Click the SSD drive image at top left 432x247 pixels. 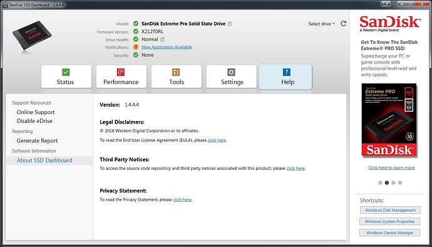click(32, 35)
